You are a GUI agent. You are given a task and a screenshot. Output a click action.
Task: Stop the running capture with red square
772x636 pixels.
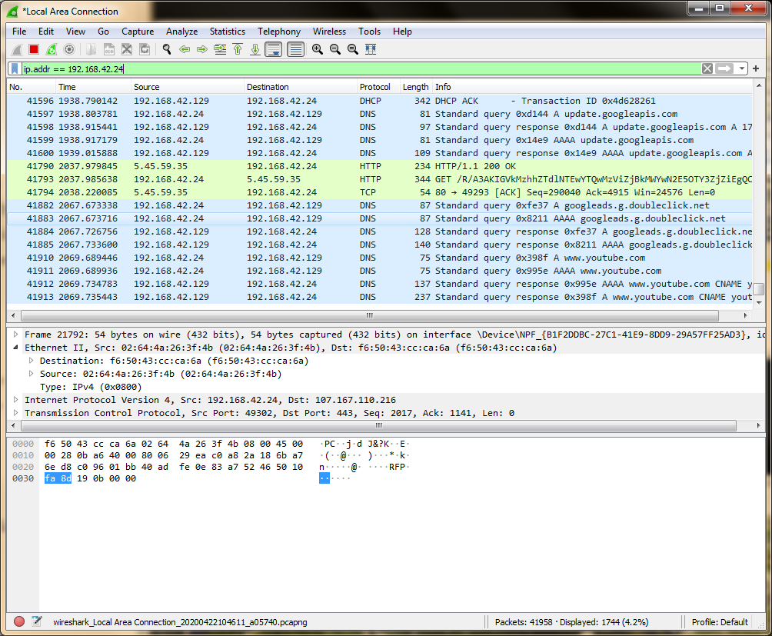[x=34, y=49]
